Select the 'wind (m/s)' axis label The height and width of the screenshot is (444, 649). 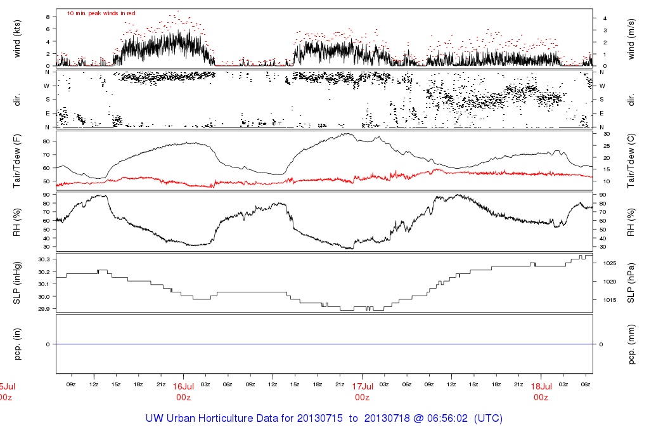[631, 39]
